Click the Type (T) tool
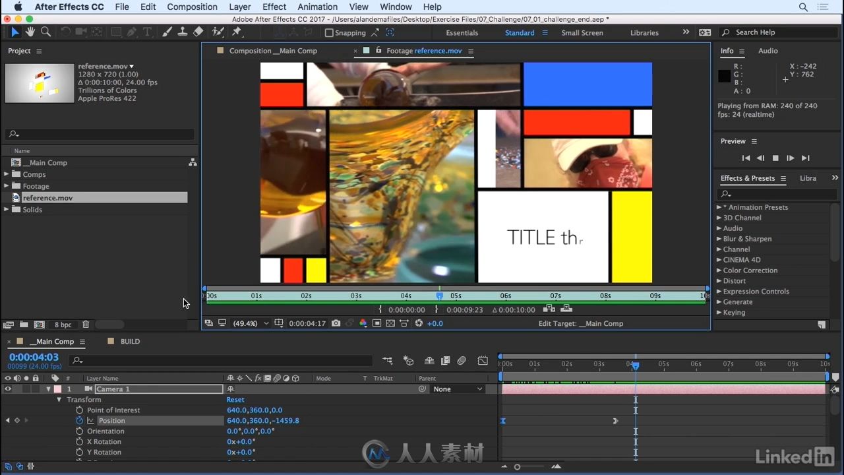Screen dimensions: 844x475 147,32
